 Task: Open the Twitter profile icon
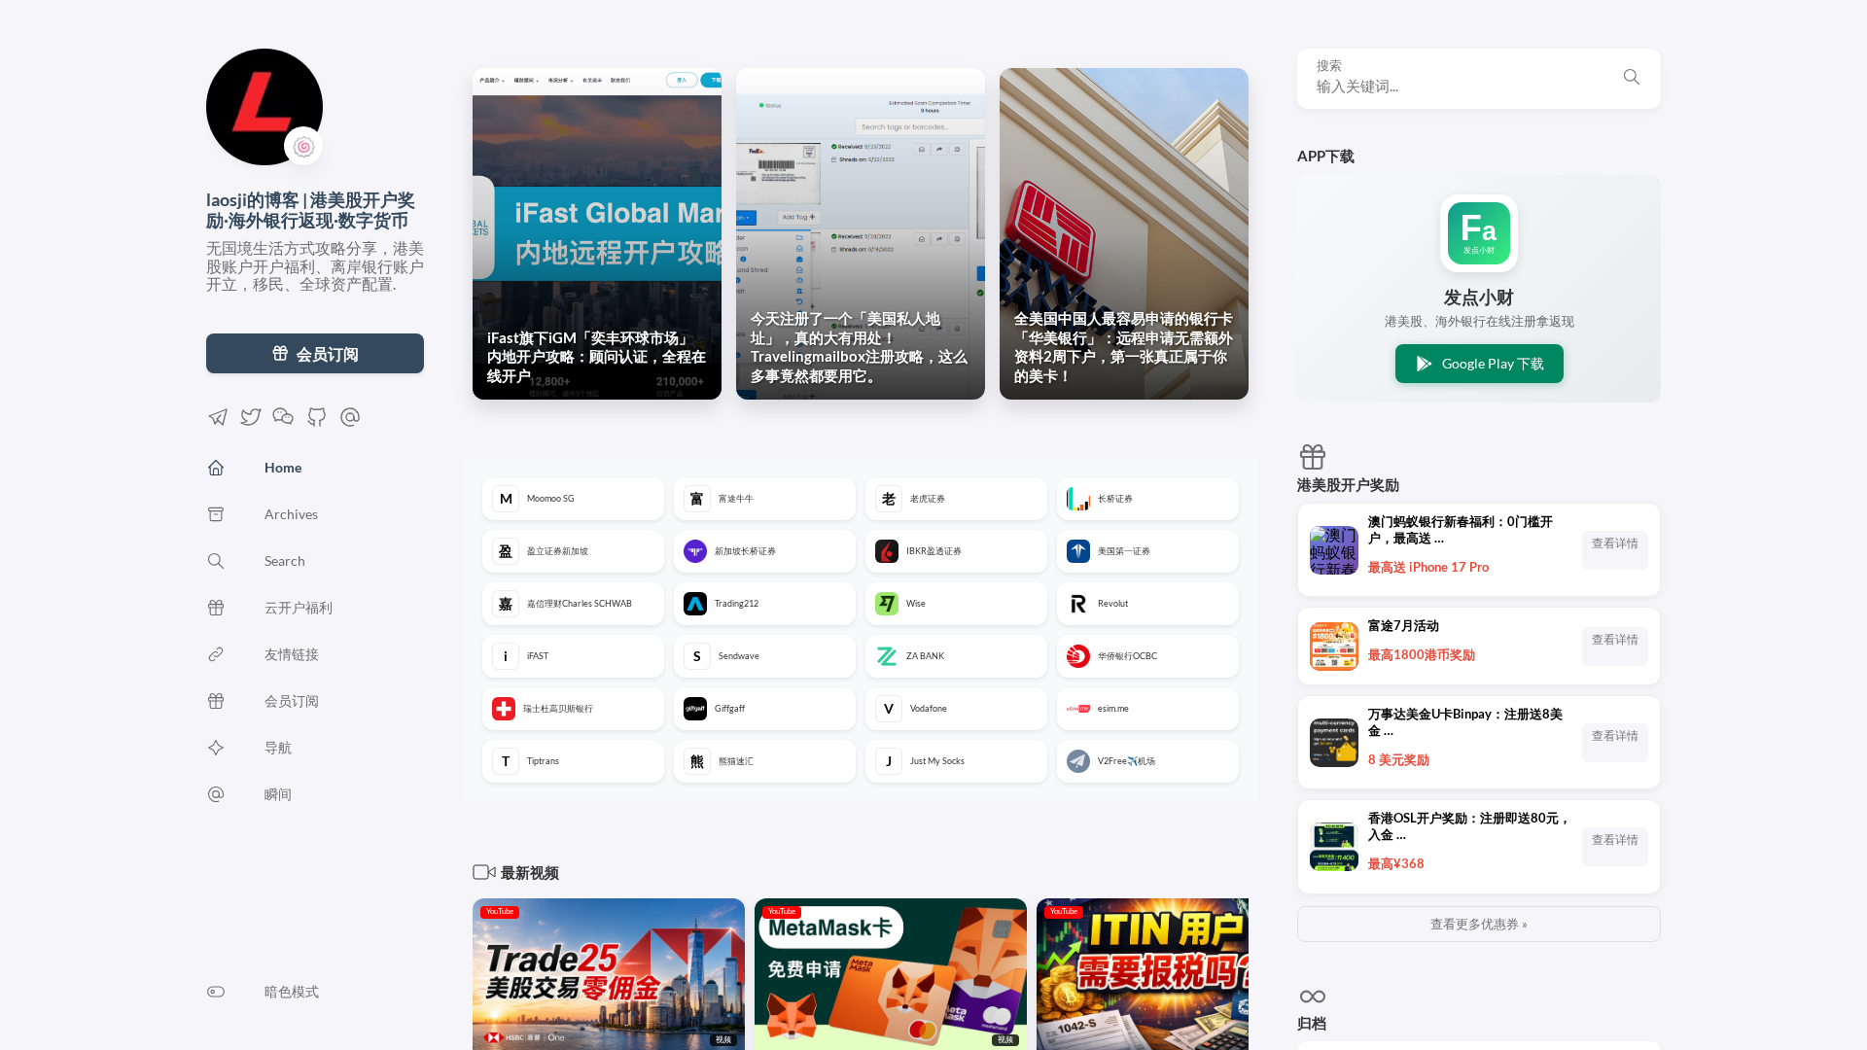[251, 417]
